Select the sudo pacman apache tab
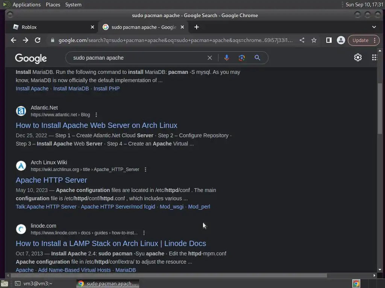385x288 pixels. click(143, 27)
